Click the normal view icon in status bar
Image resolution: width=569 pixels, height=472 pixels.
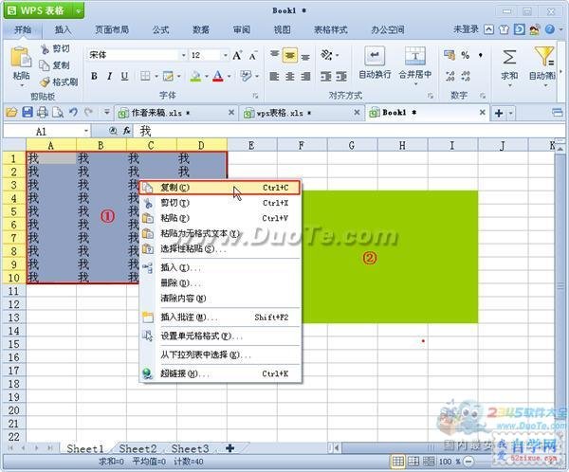[397, 462]
